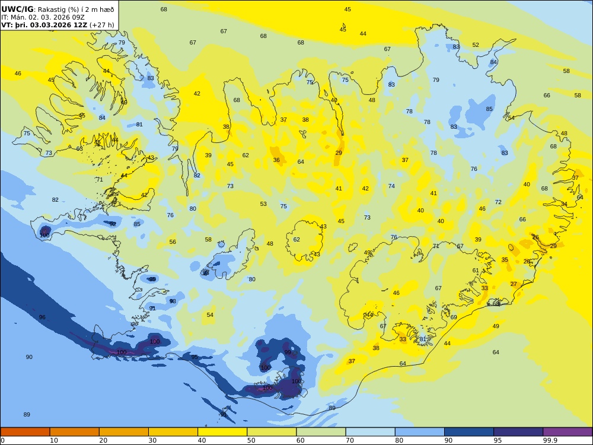Click the bright yellow 40–50 legend swatch
The image size is (593, 445).
[x=222, y=432]
